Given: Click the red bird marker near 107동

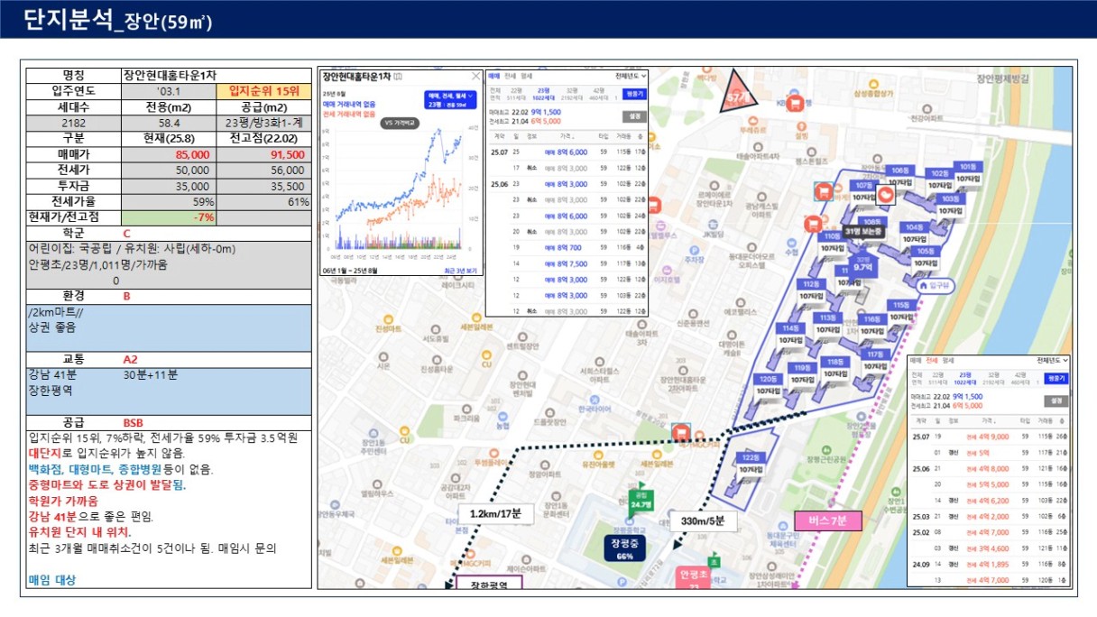Looking at the screenshot, I should tap(886, 193).
